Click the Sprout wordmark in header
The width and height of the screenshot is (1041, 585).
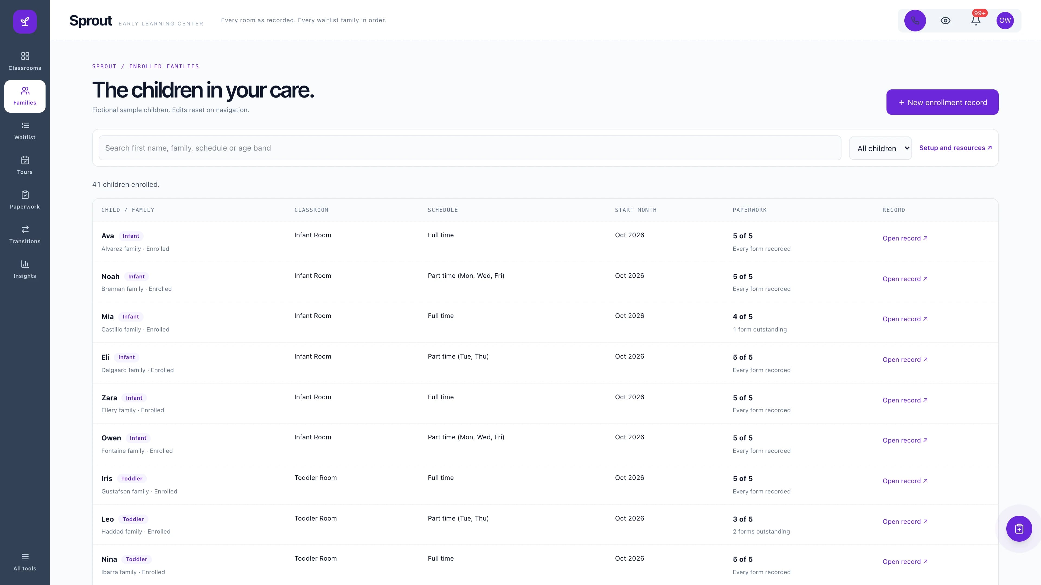[91, 21]
